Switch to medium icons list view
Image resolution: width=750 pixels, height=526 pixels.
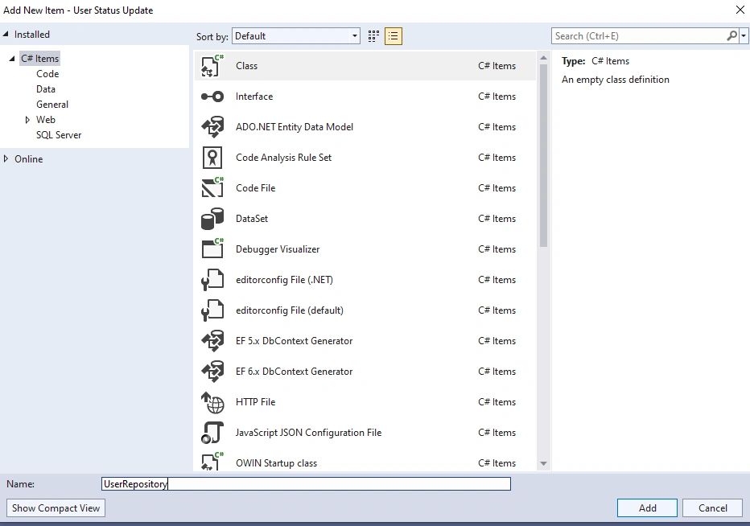394,36
